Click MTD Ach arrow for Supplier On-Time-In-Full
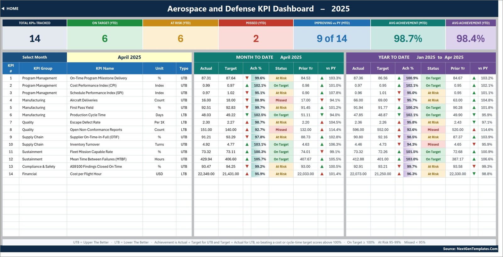 coord(247,137)
